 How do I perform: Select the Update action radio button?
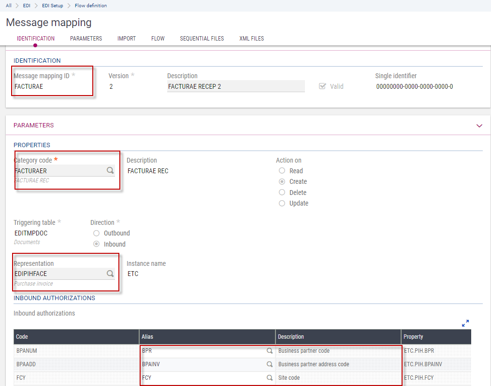[282, 204]
